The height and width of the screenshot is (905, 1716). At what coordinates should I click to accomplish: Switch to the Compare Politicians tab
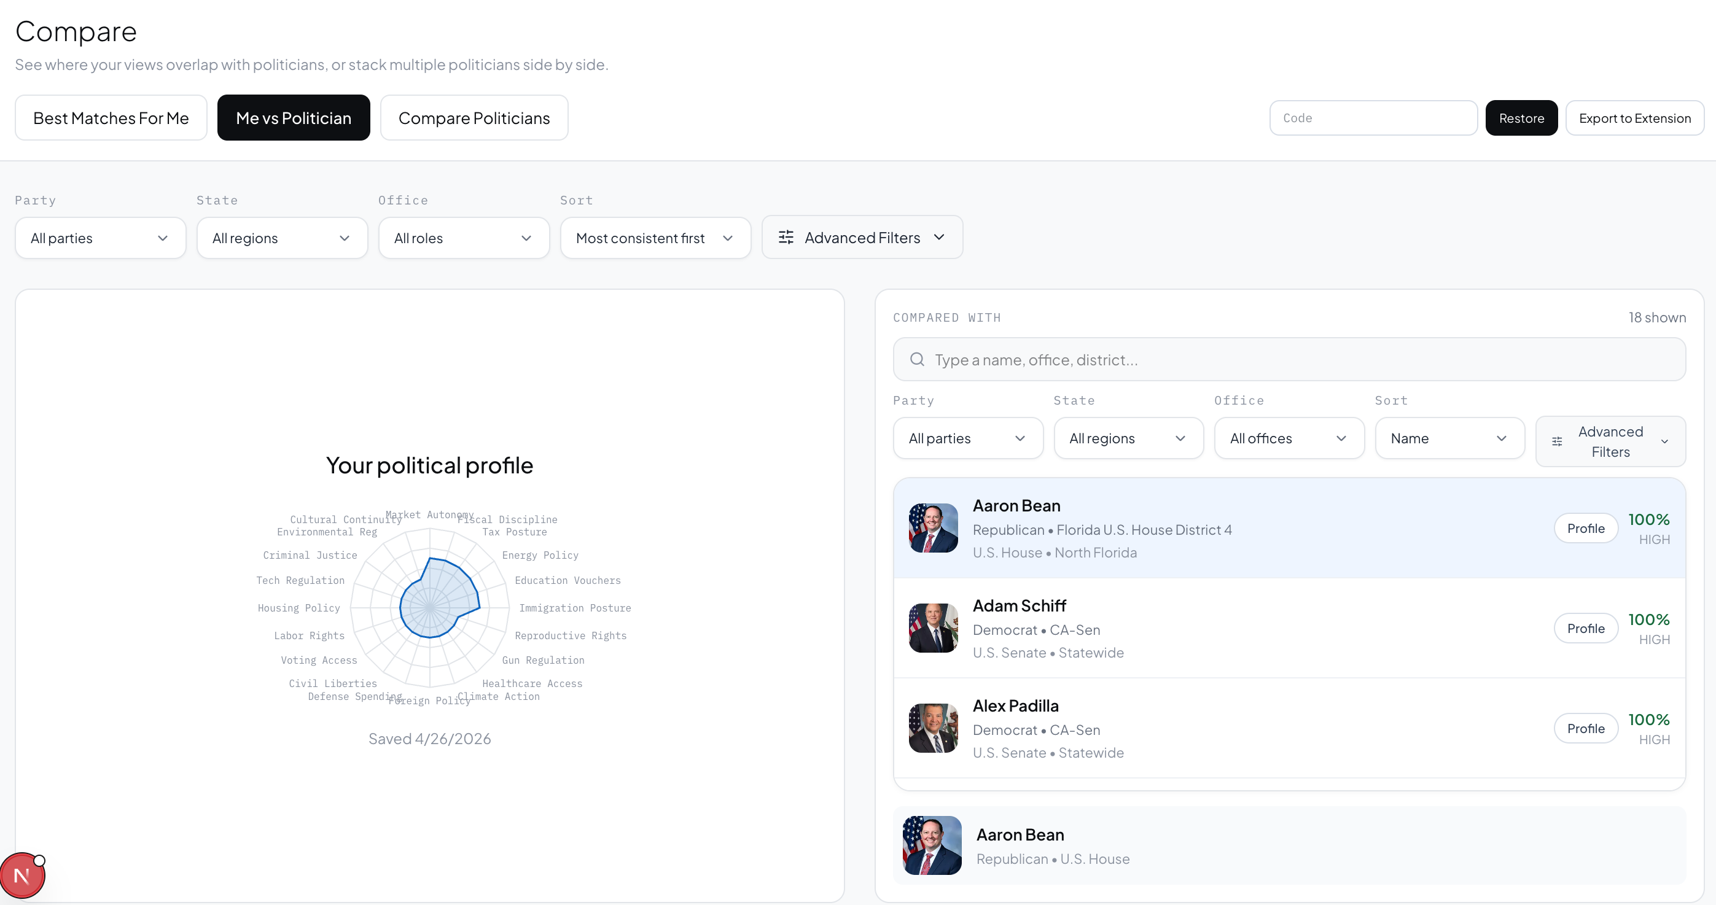pyautogui.click(x=474, y=118)
